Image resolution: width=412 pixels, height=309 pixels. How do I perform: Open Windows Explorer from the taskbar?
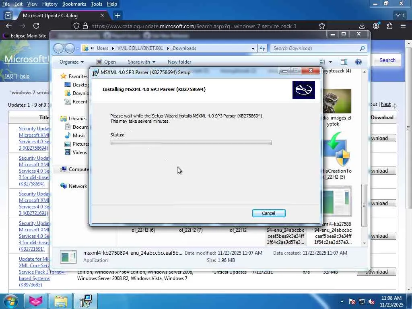[x=61, y=301]
